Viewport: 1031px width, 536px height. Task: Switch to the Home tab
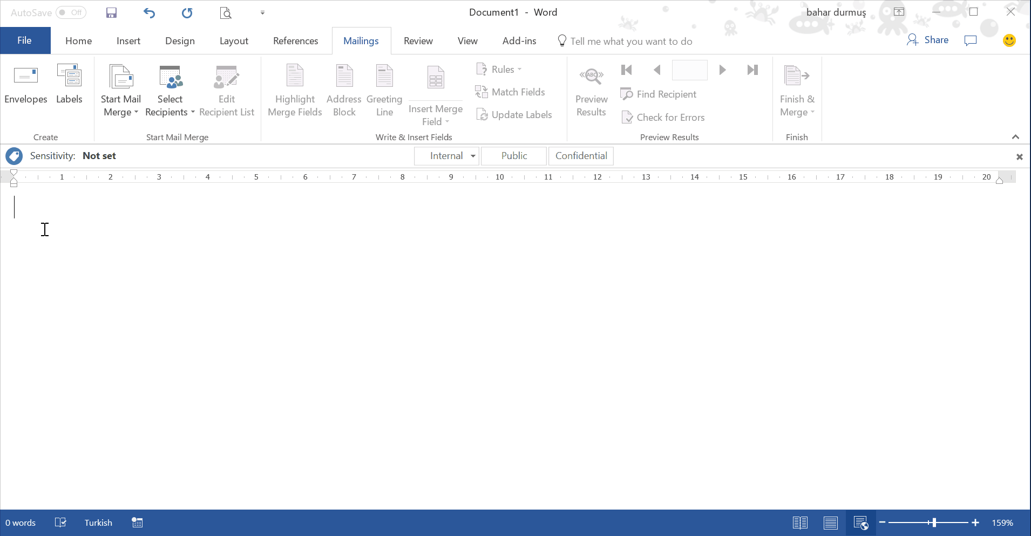(79, 41)
